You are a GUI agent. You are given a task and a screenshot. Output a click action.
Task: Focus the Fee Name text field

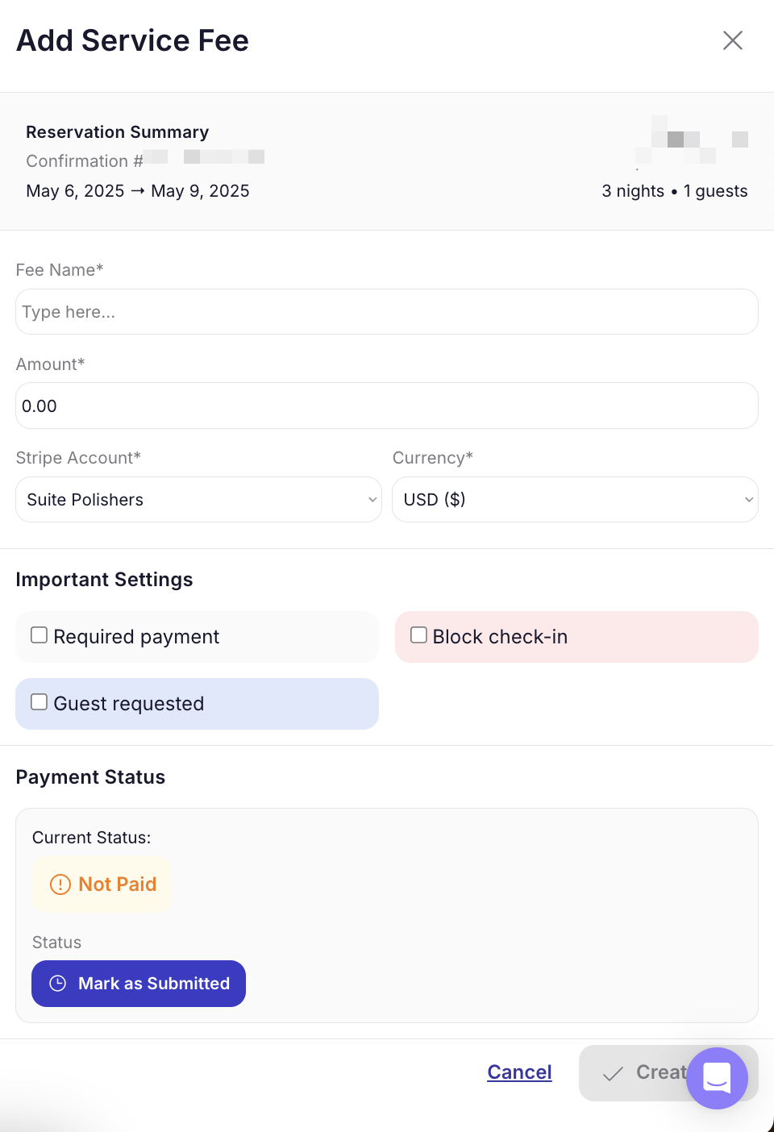(x=387, y=312)
